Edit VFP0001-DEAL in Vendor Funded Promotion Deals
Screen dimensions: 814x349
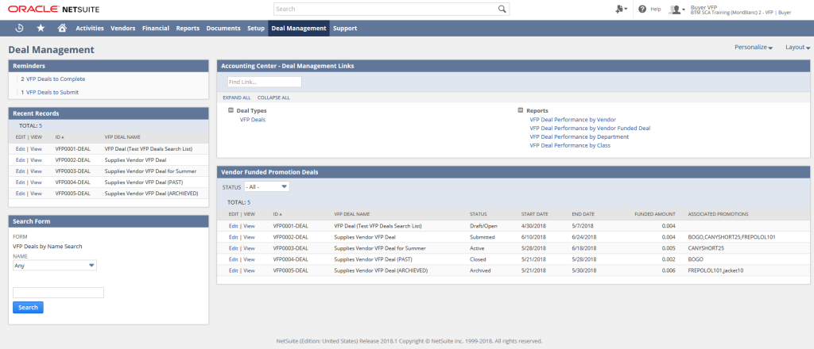click(233, 226)
